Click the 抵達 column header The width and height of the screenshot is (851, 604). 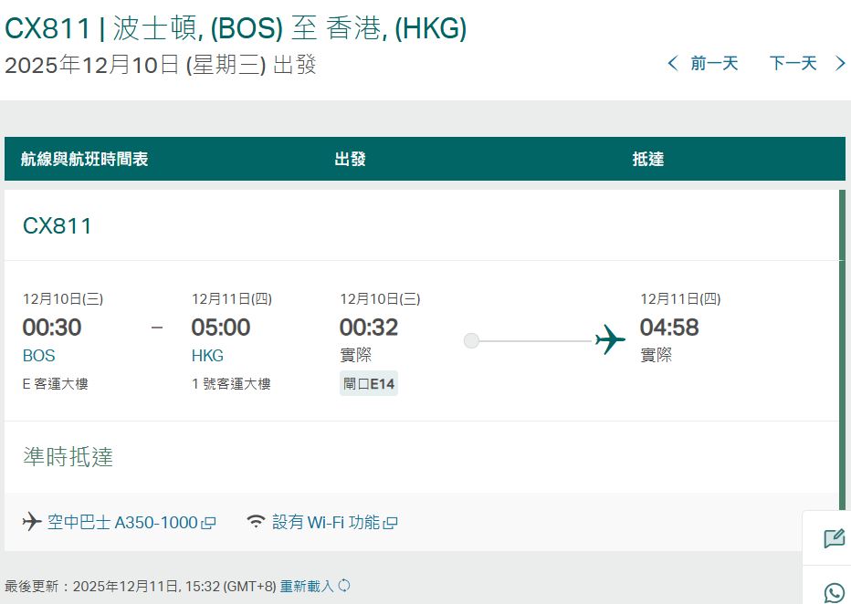(646, 158)
